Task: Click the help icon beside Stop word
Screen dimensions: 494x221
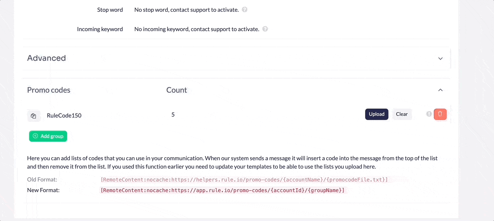Action: (245, 10)
